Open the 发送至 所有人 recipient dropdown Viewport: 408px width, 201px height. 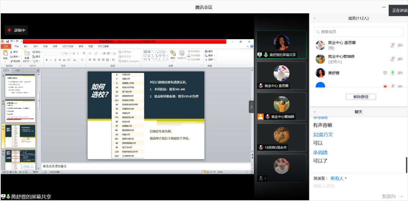point(338,178)
